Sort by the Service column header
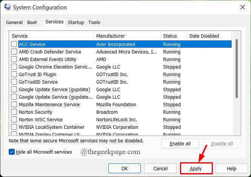This screenshot has width=251, height=177. coord(52,36)
